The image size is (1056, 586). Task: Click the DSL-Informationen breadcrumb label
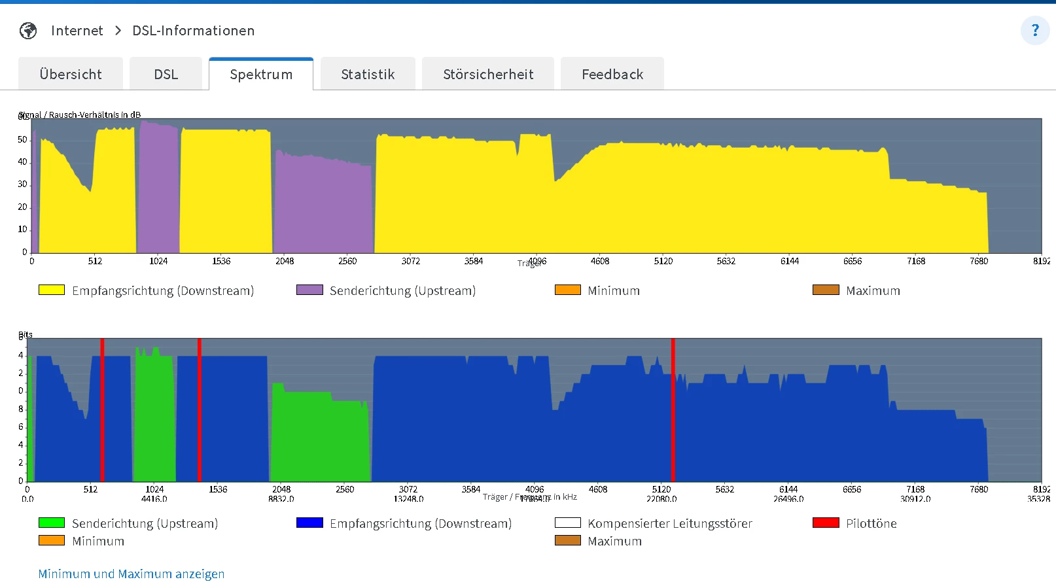[193, 31]
